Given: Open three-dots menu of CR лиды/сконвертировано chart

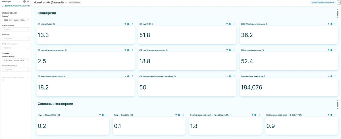Looking at the screenshot, I should (x=132, y=50).
